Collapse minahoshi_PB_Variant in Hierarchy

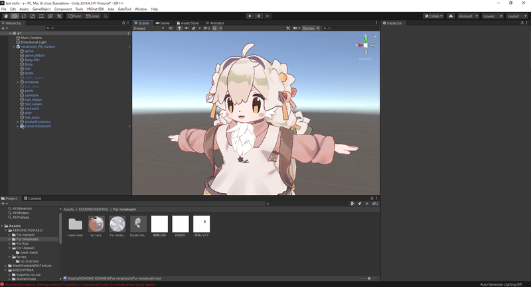point(14,46)
